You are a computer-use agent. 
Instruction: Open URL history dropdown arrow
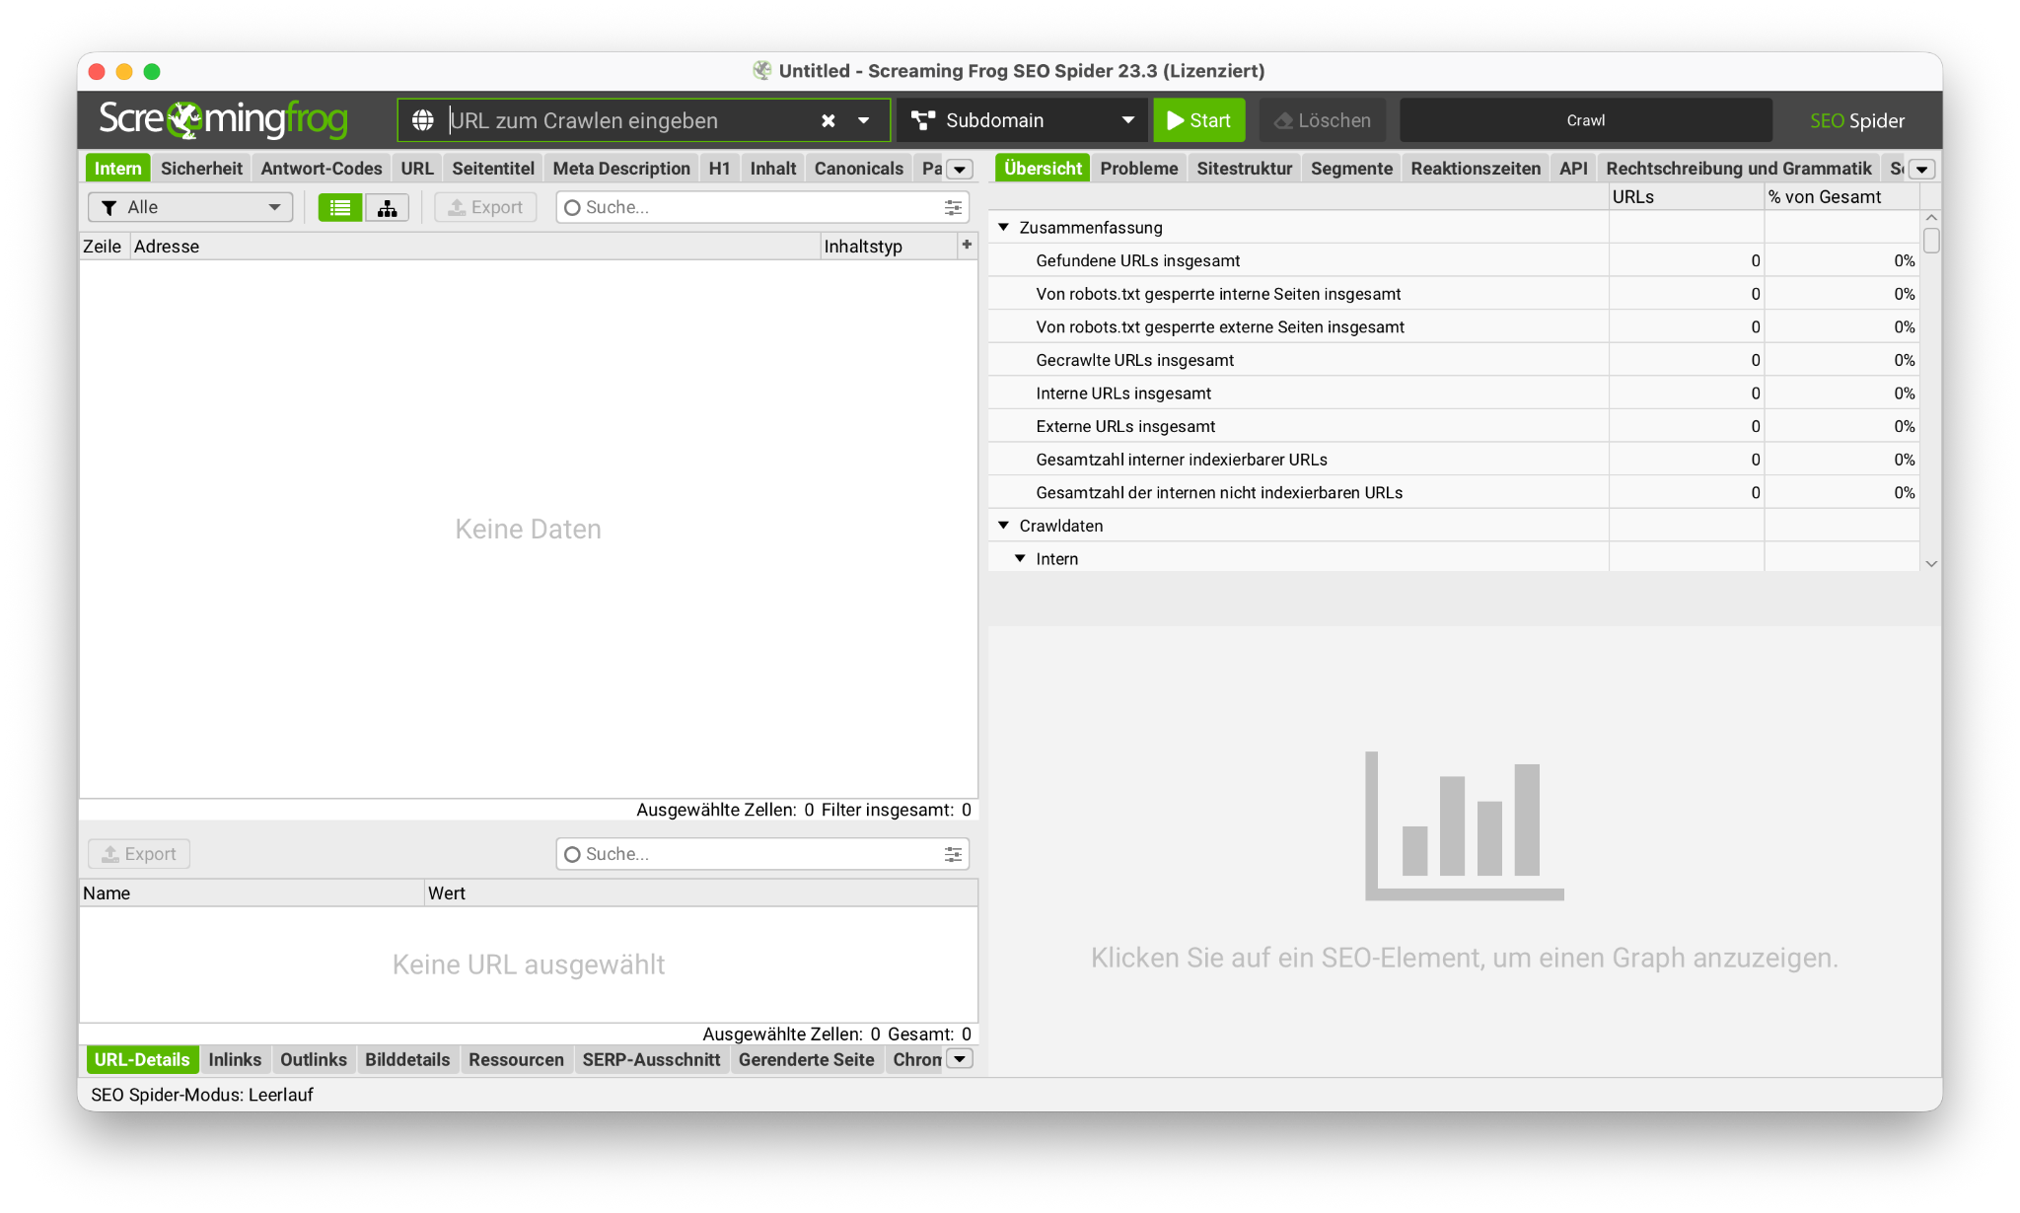click(864, 120)
